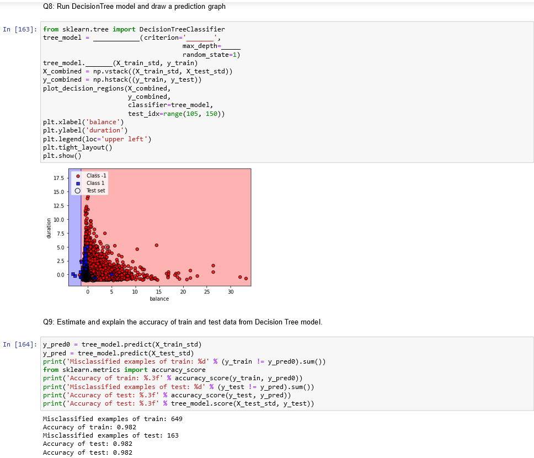Select the Q8 markdown heading
Image resolution: width=534 pixels, height=458 pixels.
click(x=134, y=6)
